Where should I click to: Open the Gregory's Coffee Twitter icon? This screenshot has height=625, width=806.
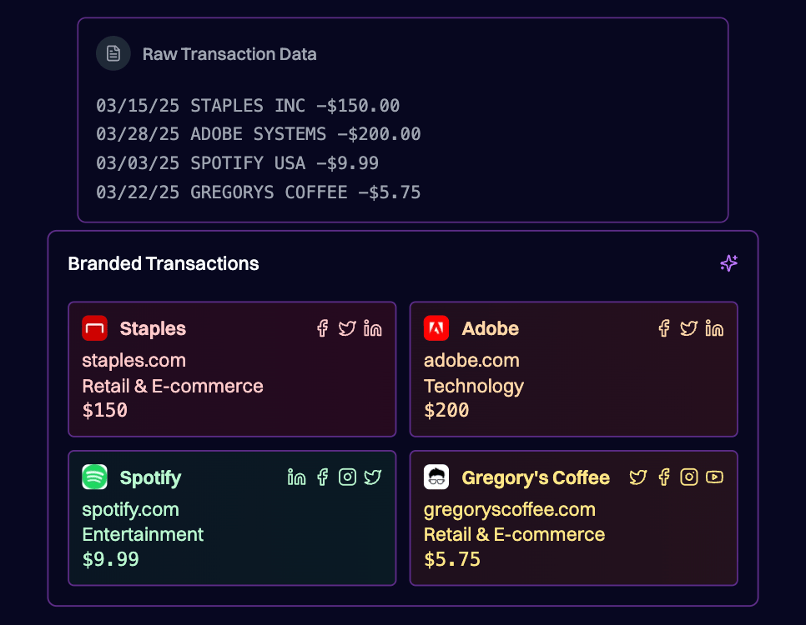pos(638,477)
